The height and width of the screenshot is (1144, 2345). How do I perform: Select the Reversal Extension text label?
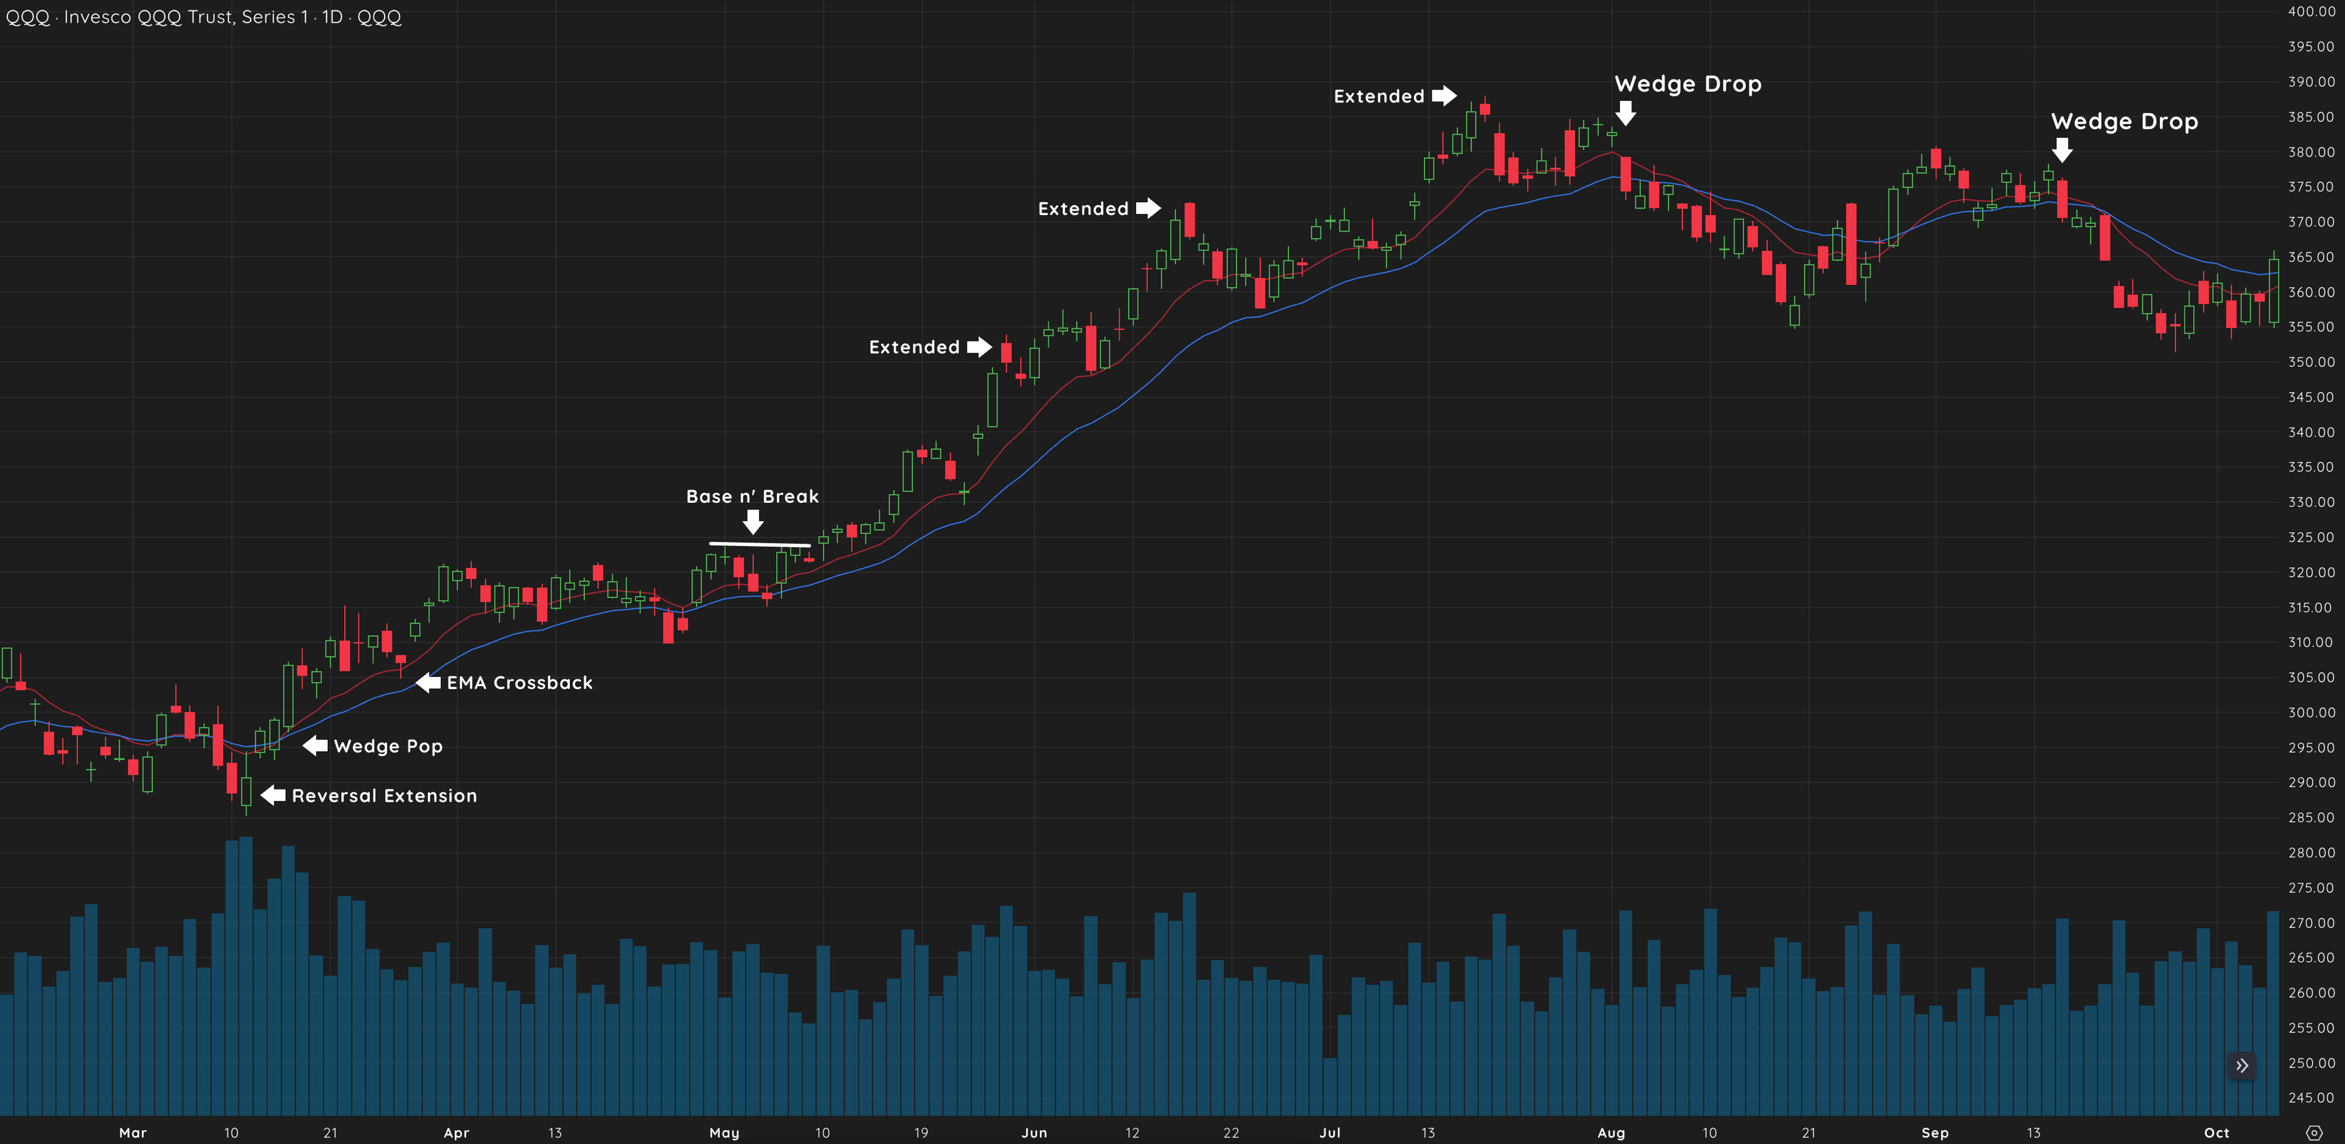point(384,795)
